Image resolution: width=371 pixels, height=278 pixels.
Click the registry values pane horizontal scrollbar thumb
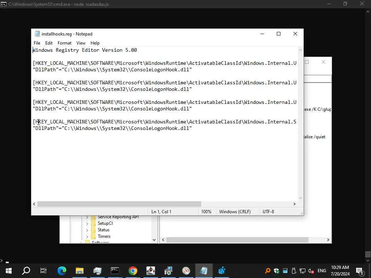click(237, 240)
